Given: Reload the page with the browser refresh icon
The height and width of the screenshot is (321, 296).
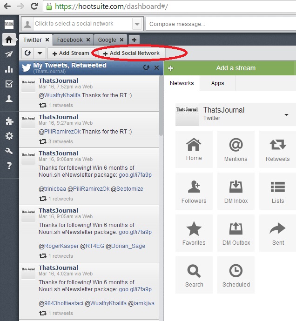Looking at the screenshot, I should 34,7.
